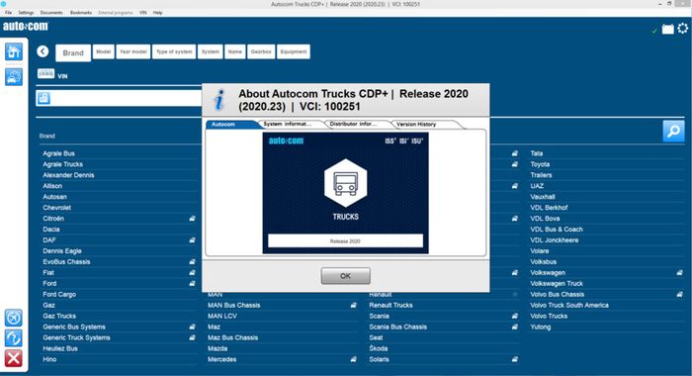Choose Volvo Trucks from brand list
Image resolution: width=692 pixels, height=376 pixels.
549,316
